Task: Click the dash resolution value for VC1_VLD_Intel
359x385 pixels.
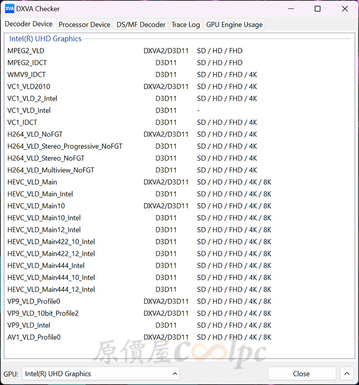Action: tap(198, 111)
